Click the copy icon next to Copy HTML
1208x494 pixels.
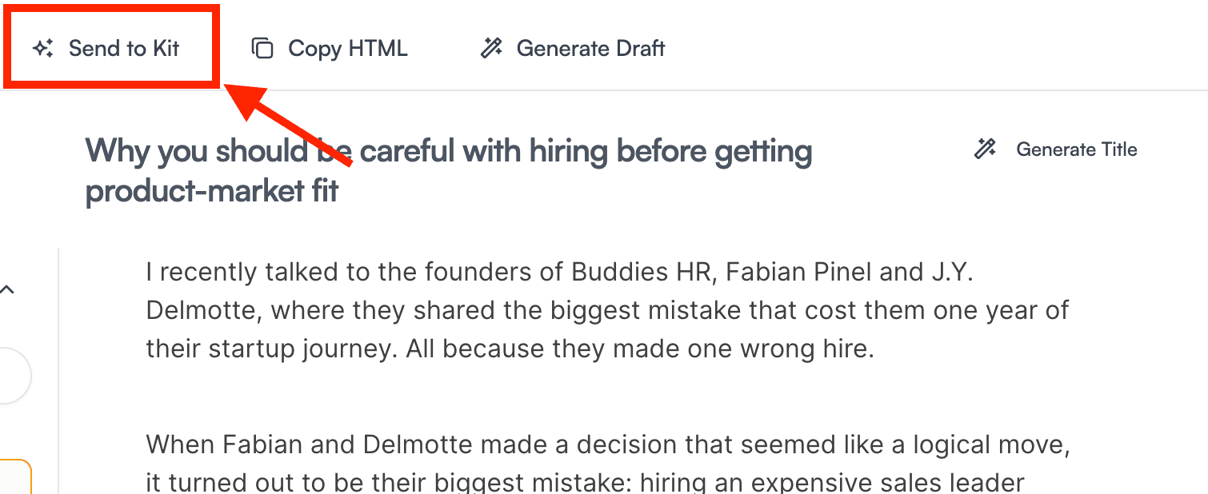(262, 49)
